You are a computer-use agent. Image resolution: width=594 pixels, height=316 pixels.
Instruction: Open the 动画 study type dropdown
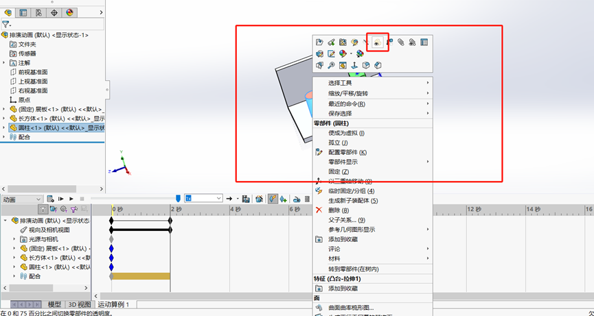(x=21, y=199)
